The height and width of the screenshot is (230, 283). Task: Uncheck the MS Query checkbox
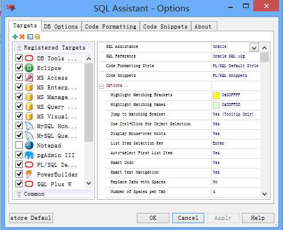[x=19, y=106]
